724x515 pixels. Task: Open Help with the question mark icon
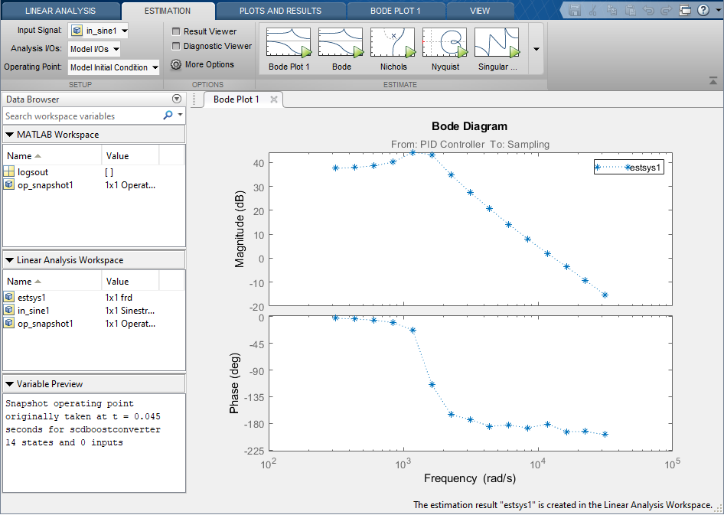[x=703, y=10]
